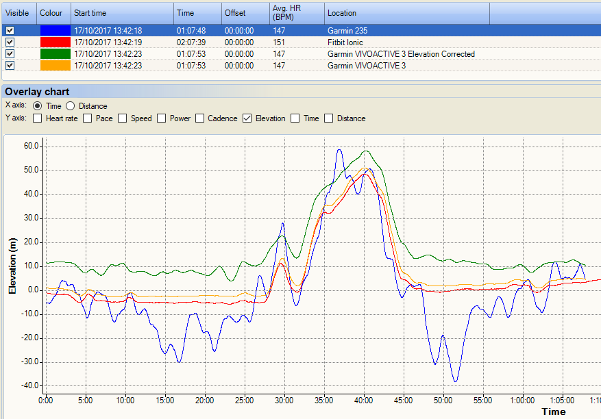Viewport: 601px width, 419px height.
Task: Hide the Garmin VIVOACTIVE 3 Elevation Corrected track
Action: coord(8,54)
